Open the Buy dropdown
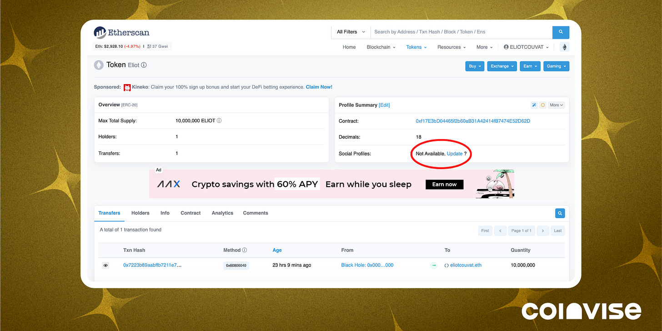Screen dimensions: 662x331 coord(475,66)
